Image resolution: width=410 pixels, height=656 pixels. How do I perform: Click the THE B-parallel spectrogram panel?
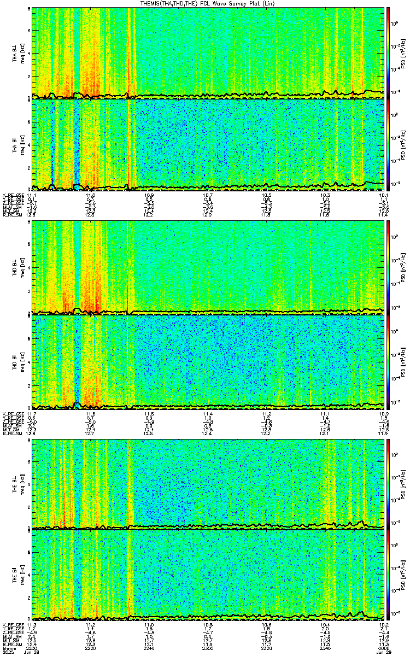click(x=208, y=575)
